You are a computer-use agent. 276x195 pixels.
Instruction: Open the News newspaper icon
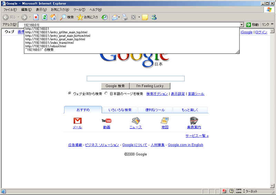click(136, 121)
